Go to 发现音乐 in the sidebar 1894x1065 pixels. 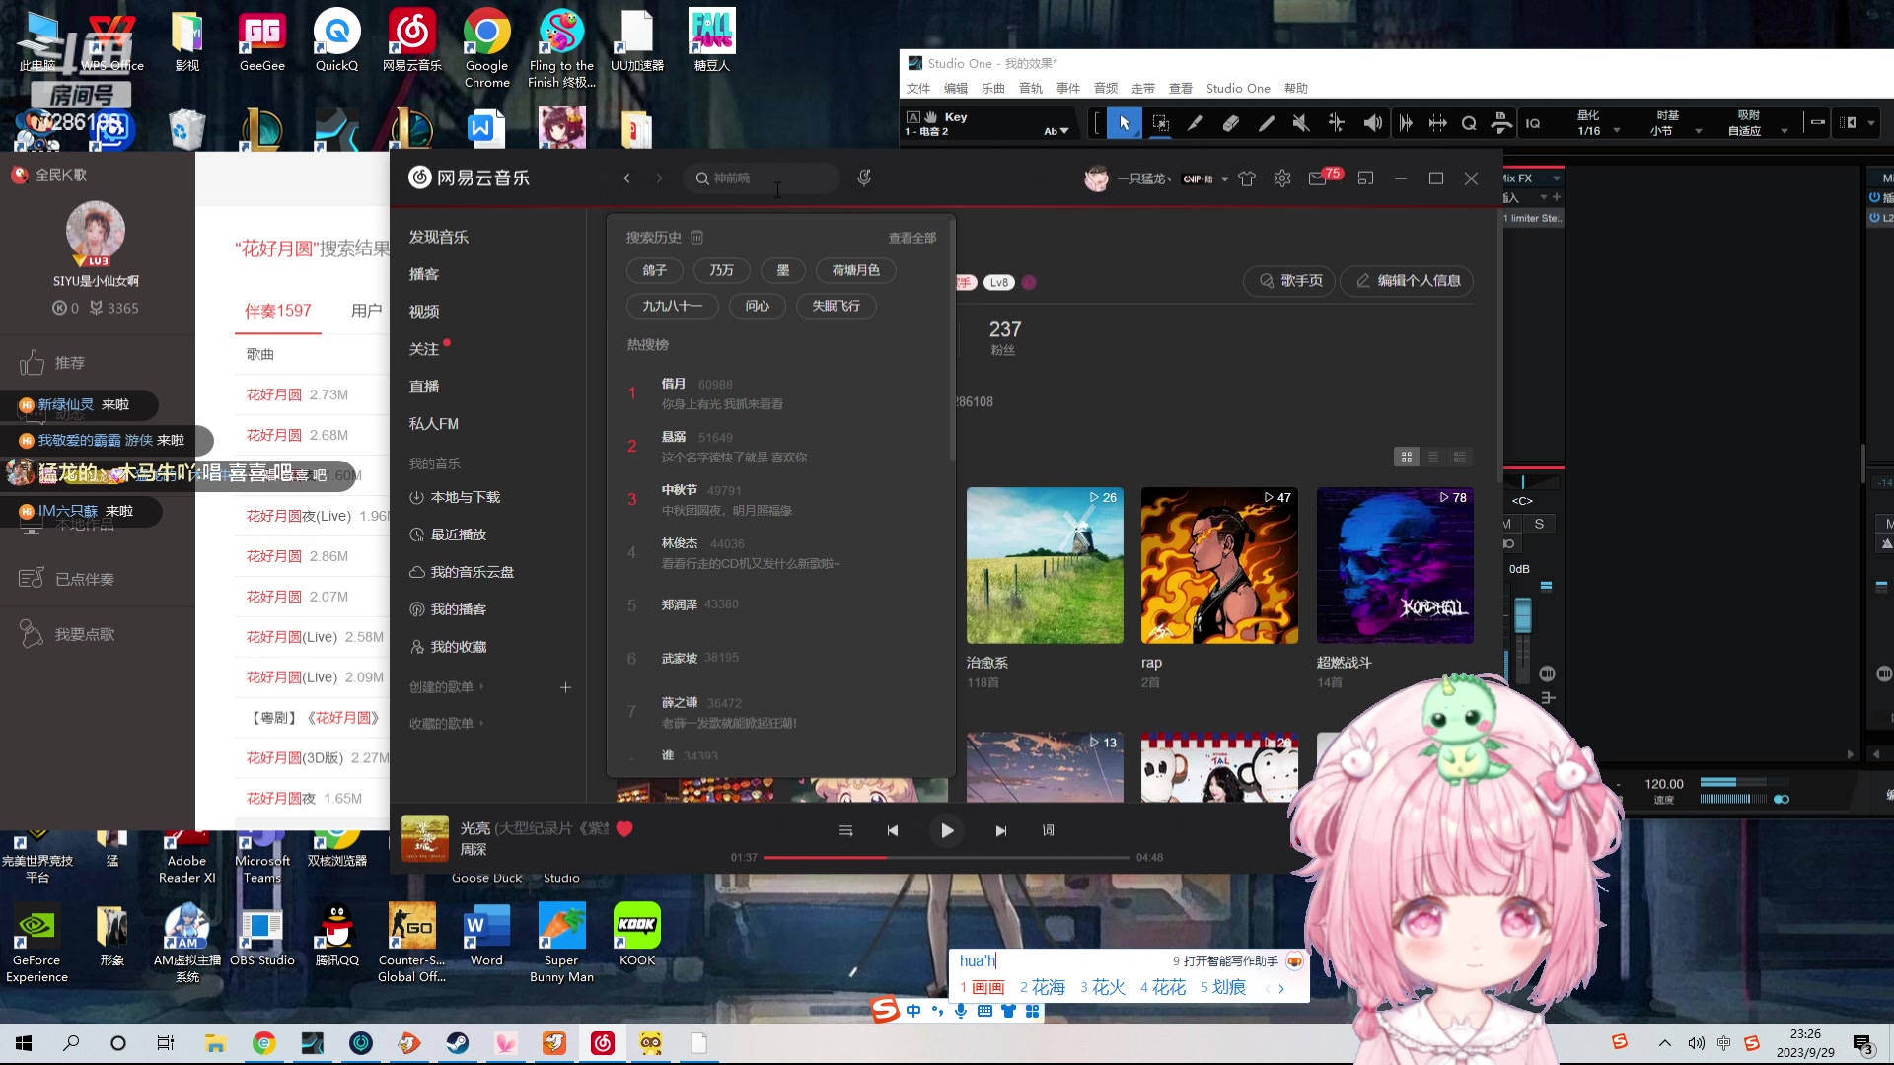pos(439,237)
